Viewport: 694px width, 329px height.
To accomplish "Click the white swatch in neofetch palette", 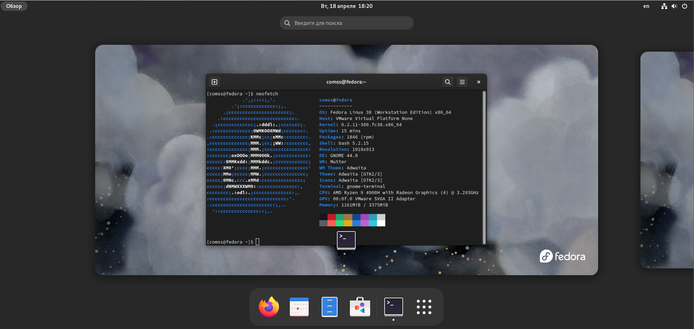I will [x=381, y=223].
